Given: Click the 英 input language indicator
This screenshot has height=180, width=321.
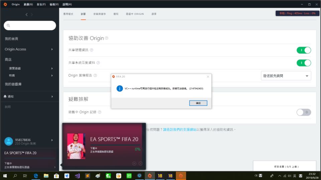Looking at the screenshot, I should click(x=295, y=176).
